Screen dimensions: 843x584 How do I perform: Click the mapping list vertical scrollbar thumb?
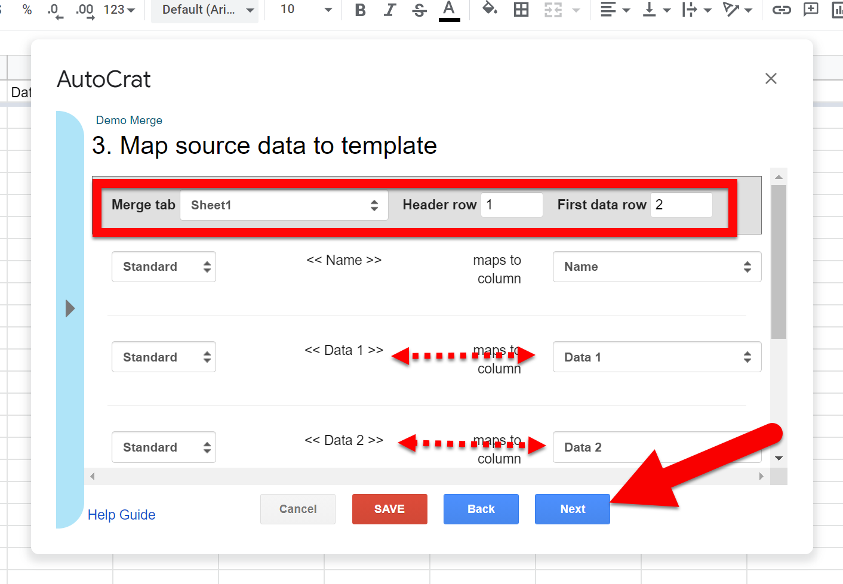pos(779,262)
